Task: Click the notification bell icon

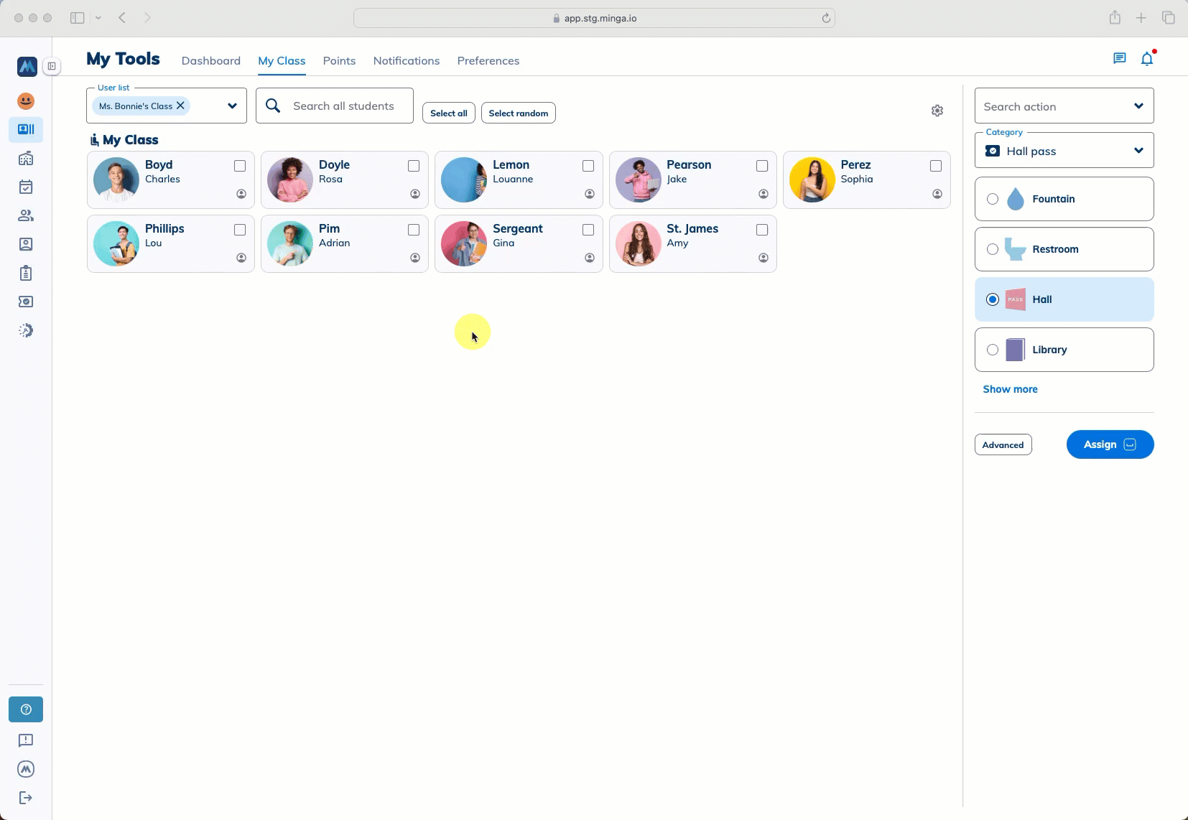Action: click(1147, 59)
